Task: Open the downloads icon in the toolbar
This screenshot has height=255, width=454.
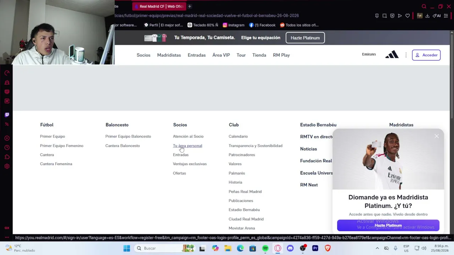Action: [x=427, y=16]
